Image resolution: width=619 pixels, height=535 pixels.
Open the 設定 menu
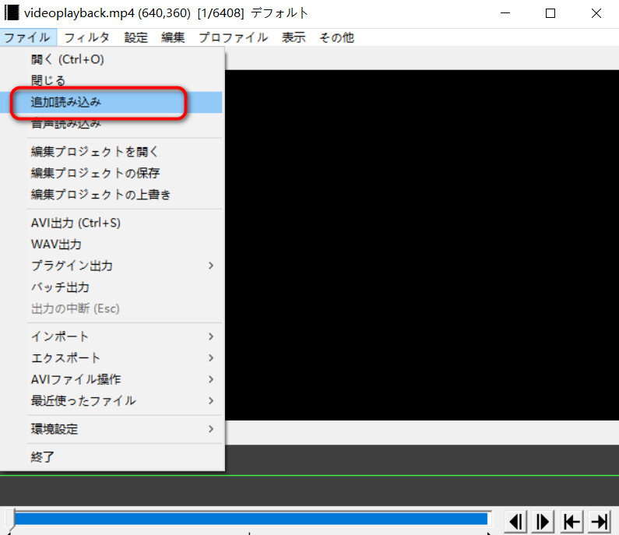click(135, 37)
